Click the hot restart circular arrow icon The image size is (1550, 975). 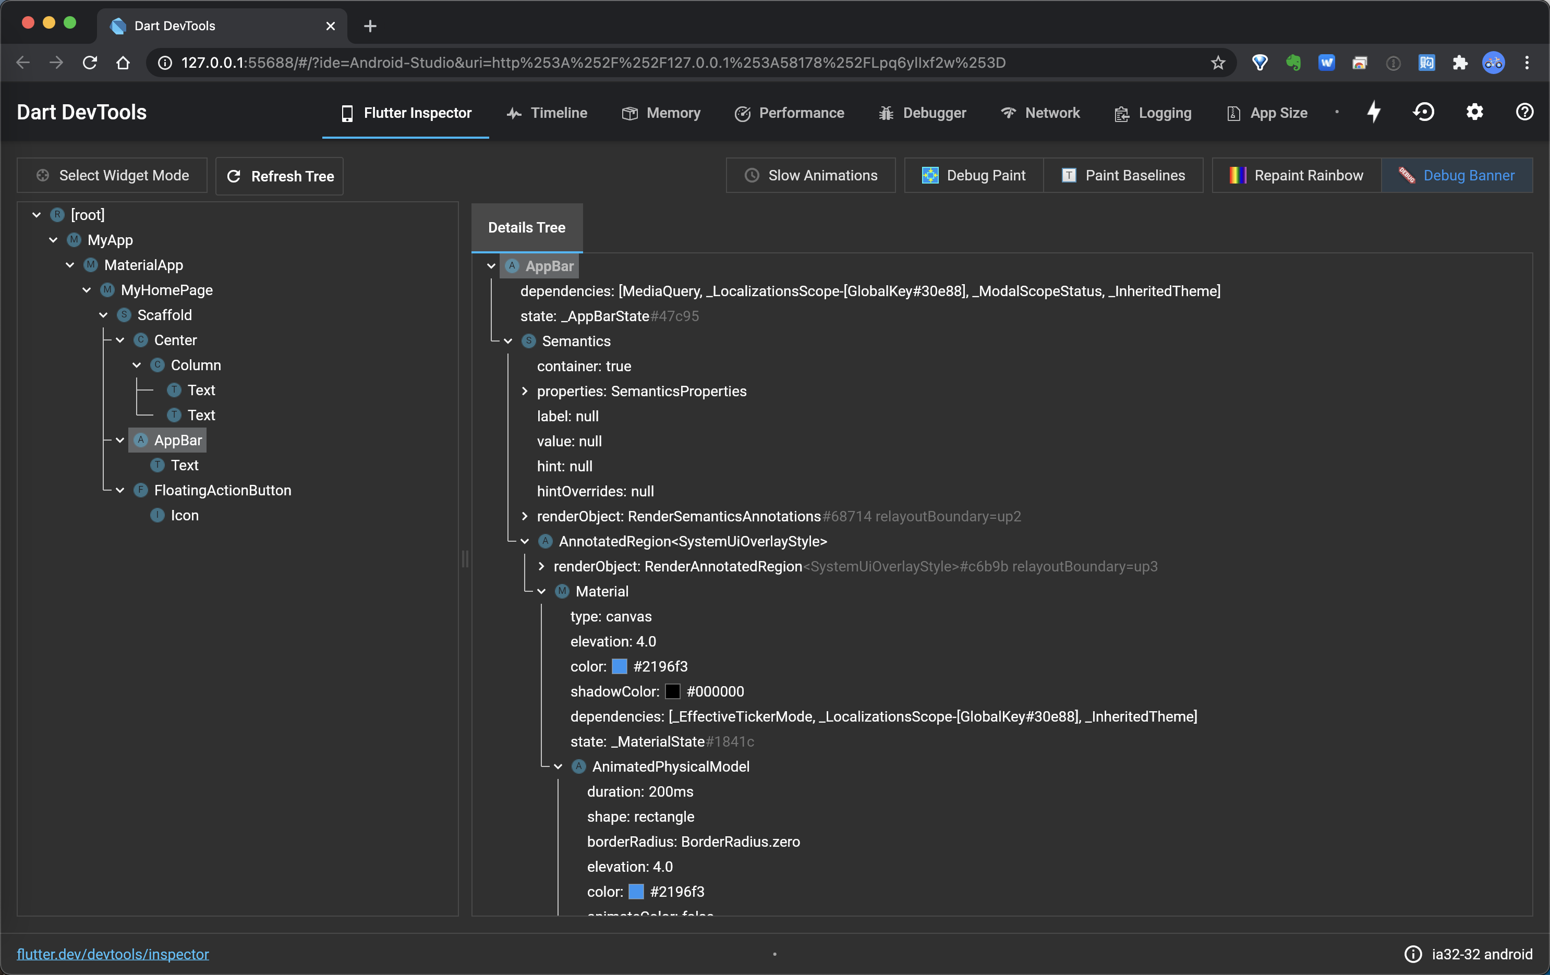[x=1423, y=112]
